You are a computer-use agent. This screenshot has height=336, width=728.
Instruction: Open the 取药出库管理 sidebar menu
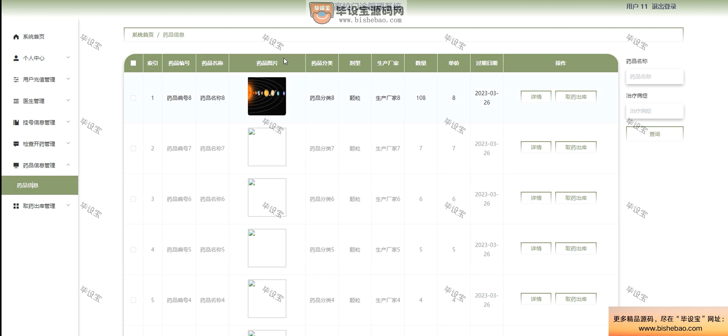tap(40, 206)
